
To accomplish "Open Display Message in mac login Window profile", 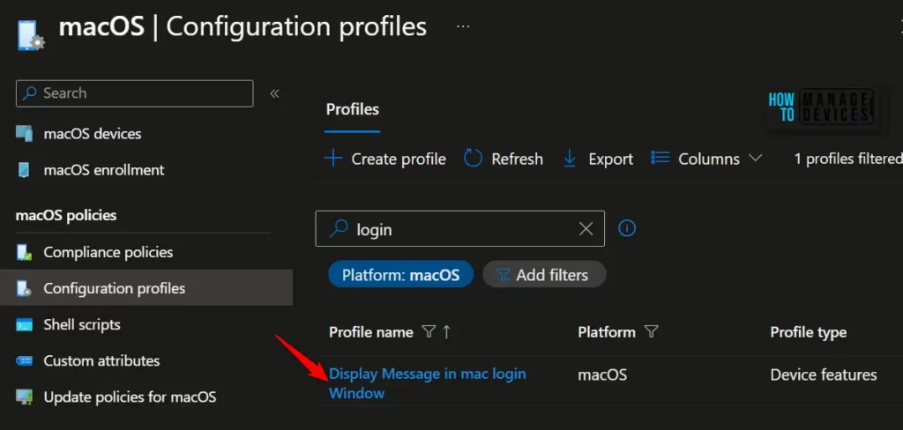I will (x=428, y=383).
